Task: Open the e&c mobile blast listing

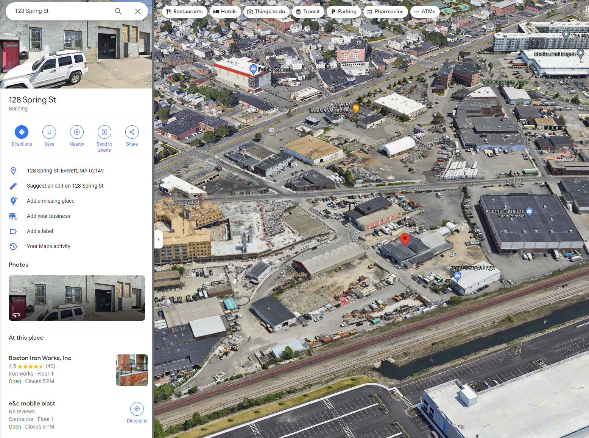Action: pyautogui.click(x=32, y=404)
